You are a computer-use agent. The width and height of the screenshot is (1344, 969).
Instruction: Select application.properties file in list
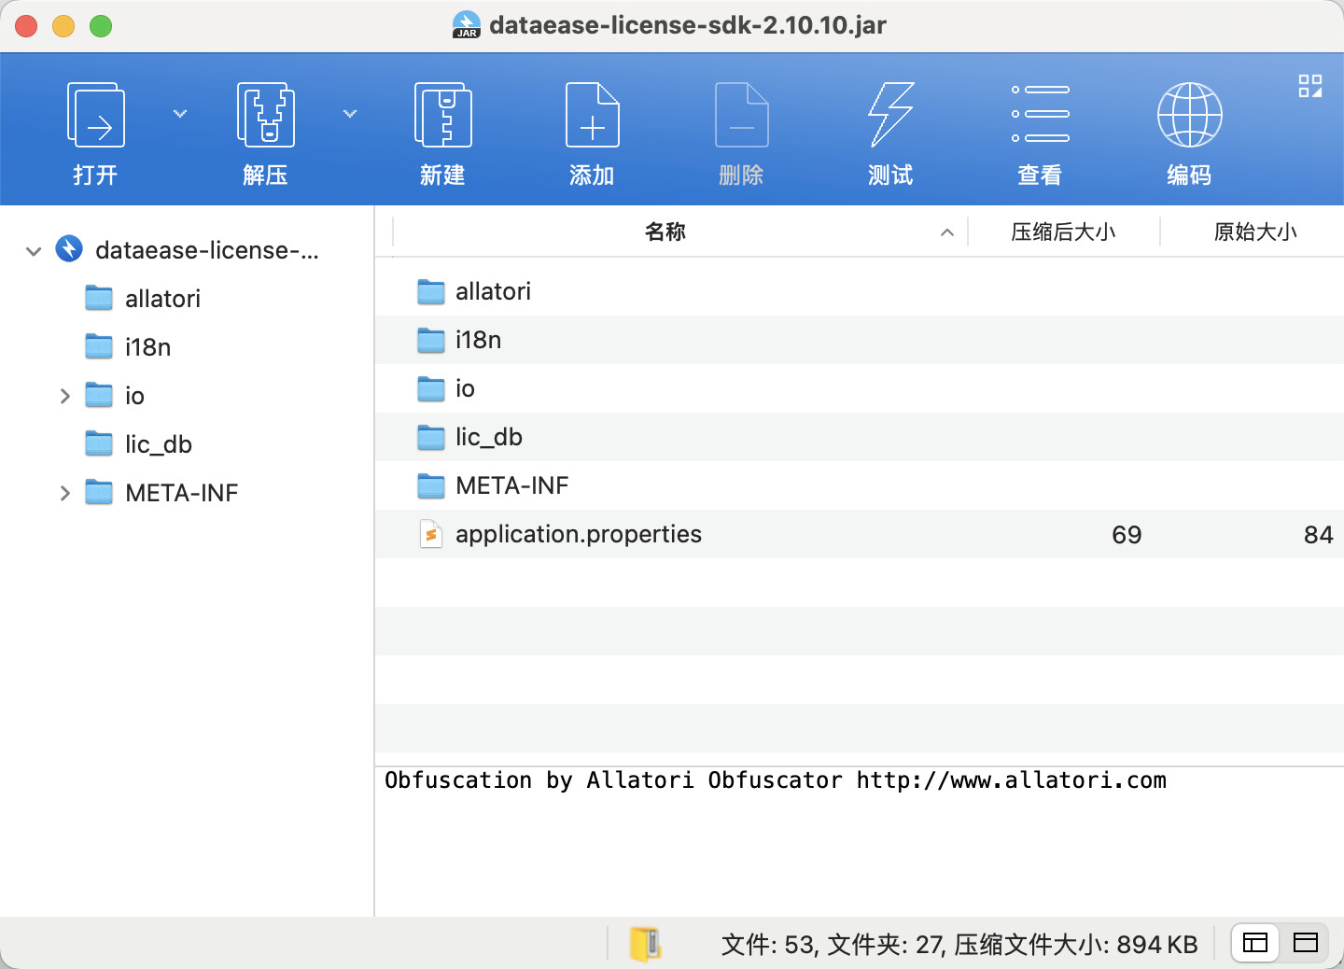click(x=860, y=534)
